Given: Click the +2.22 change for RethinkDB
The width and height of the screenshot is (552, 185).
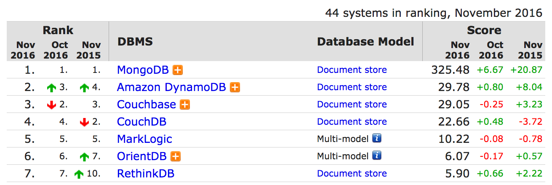Looking at the screenshot, I should click(529, 174).
